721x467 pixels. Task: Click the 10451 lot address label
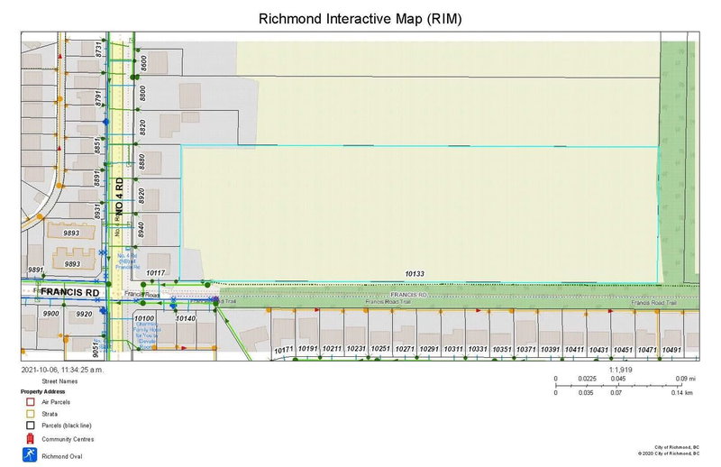point(623,350)
